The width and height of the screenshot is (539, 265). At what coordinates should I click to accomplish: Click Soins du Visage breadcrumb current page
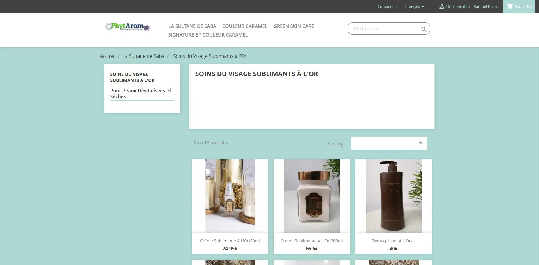pos(210,56)
